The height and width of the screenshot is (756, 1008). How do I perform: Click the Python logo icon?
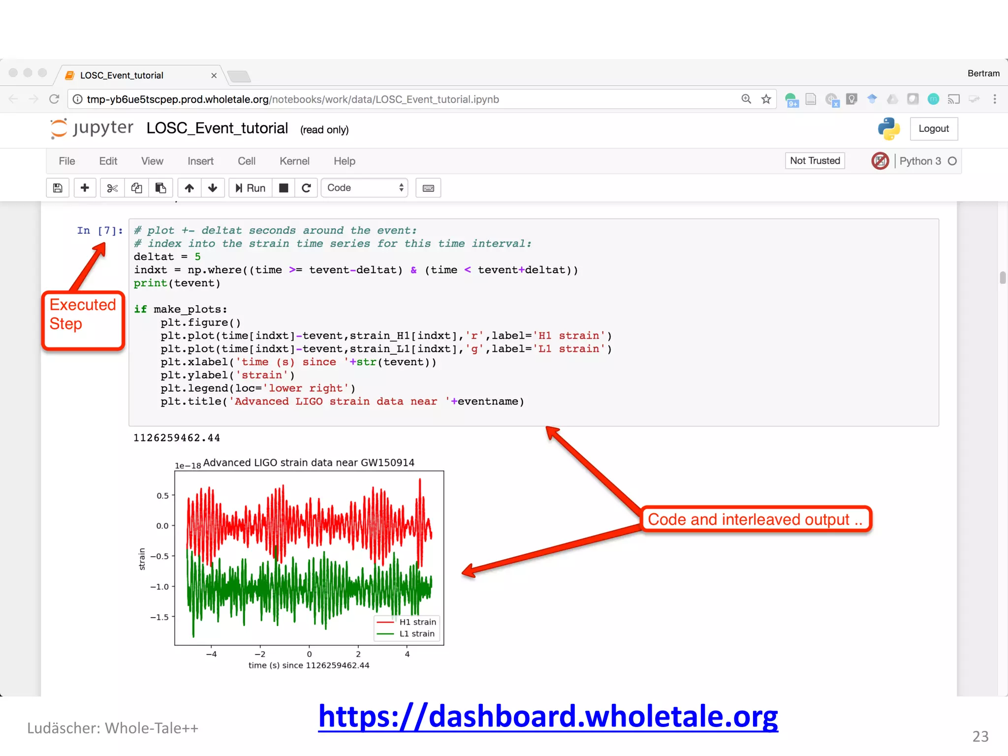point(889,128)
